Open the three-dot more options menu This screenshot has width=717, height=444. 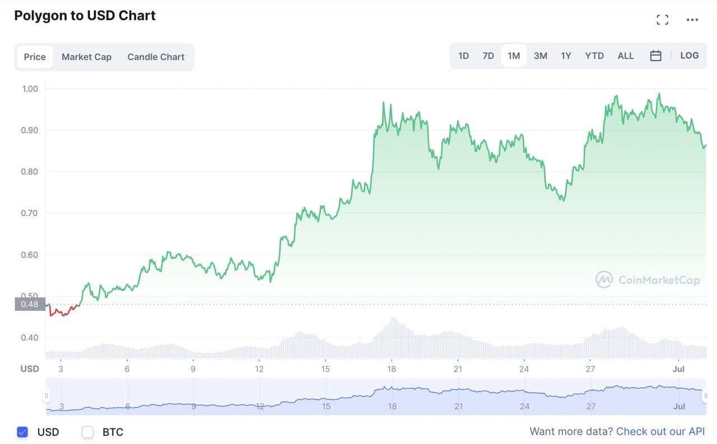692,20
